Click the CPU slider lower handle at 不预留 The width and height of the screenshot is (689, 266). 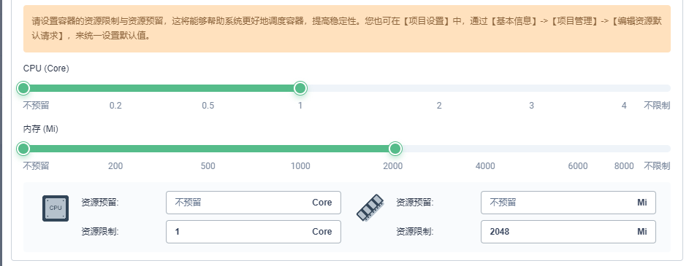(x=23, y=88)
